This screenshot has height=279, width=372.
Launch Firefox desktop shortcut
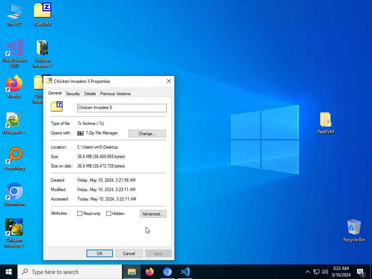pyautogui.click(x=14, y=86)
